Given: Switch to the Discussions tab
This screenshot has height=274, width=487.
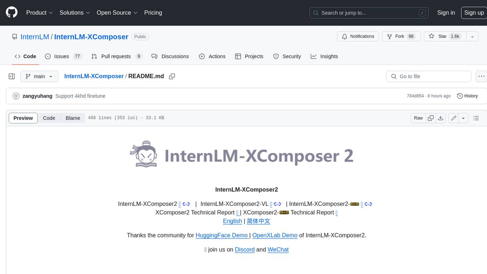Looking at the screenshot, I should click(170, 56).
